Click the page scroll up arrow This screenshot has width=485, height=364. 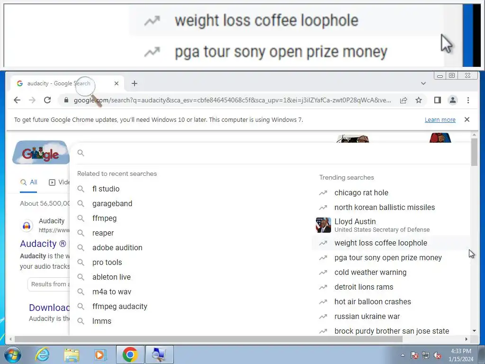click(474, 135)
